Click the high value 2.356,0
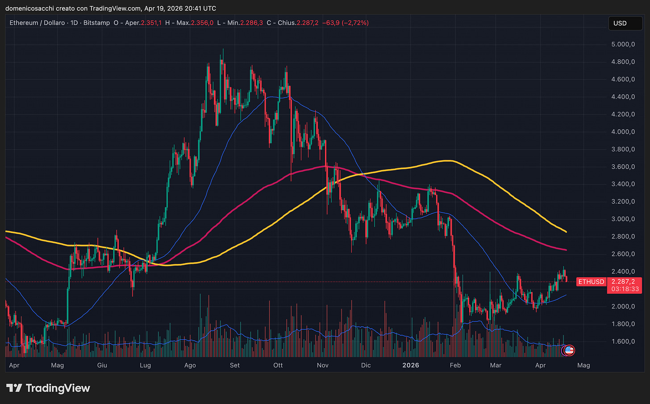Image resolution: width=650 pixels, height=404 pixels. pos(203,23)
